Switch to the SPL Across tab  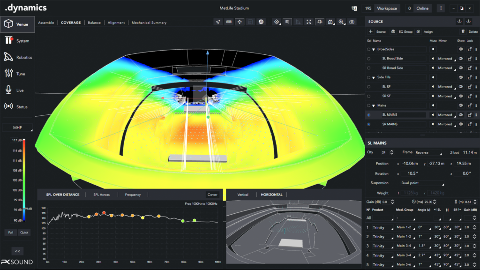tap(102, 195)
